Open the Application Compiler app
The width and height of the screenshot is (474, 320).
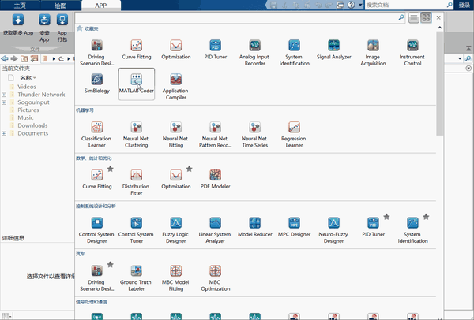coord(175,87)
